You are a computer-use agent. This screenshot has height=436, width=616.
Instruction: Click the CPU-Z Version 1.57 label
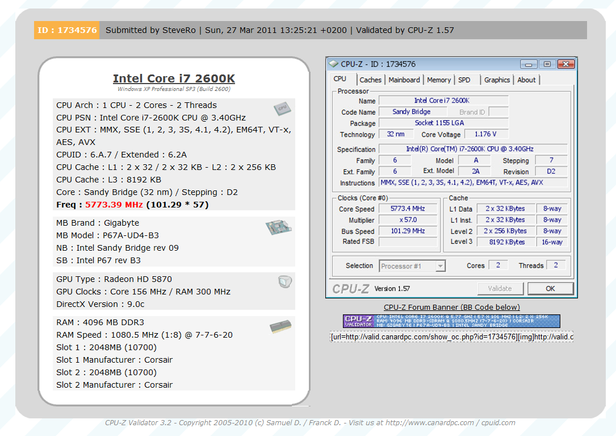coord(392,289)
